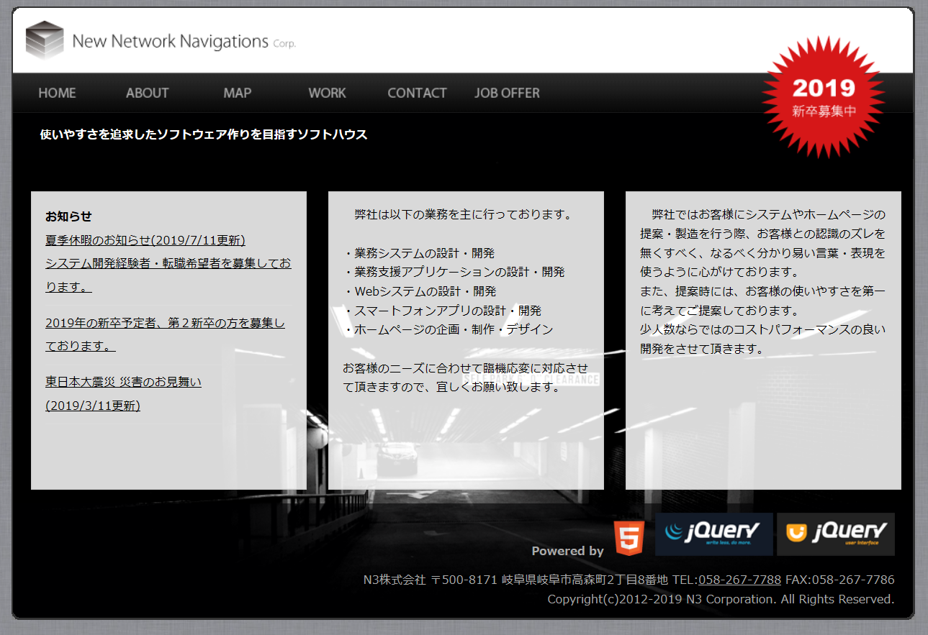Click the New Network Navigations company name text
The image size is (928, 635).
171,41
